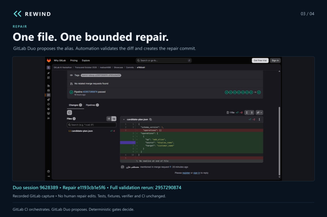This screenshot has height=217, width=327.
Task: Click the "target": "customer_name" diff line
Action: 191,146
